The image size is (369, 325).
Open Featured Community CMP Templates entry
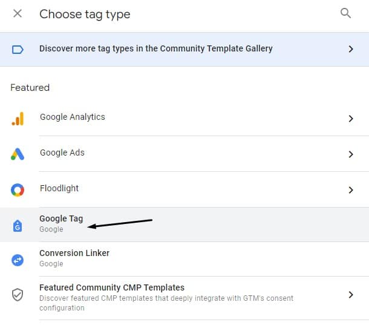click(184, 298)
